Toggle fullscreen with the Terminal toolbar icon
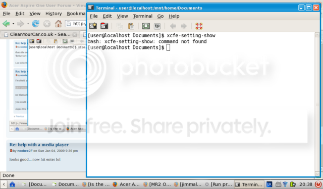This screenshot has height=189, width=323. [146, 26]
